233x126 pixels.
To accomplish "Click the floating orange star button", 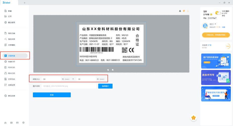I will (x=193, y=118).
